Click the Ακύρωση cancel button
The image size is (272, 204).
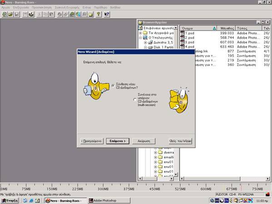coord(143,141)
